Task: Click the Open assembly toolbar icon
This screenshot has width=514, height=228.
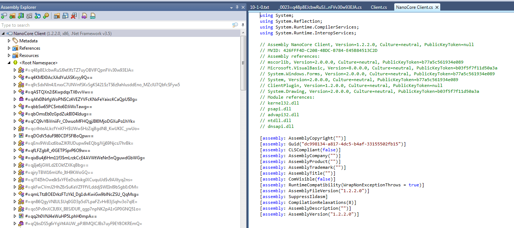Action: (4, 16)
